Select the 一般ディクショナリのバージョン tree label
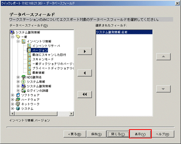The width and height of the screenshot is (181, 144). [53, 64]
